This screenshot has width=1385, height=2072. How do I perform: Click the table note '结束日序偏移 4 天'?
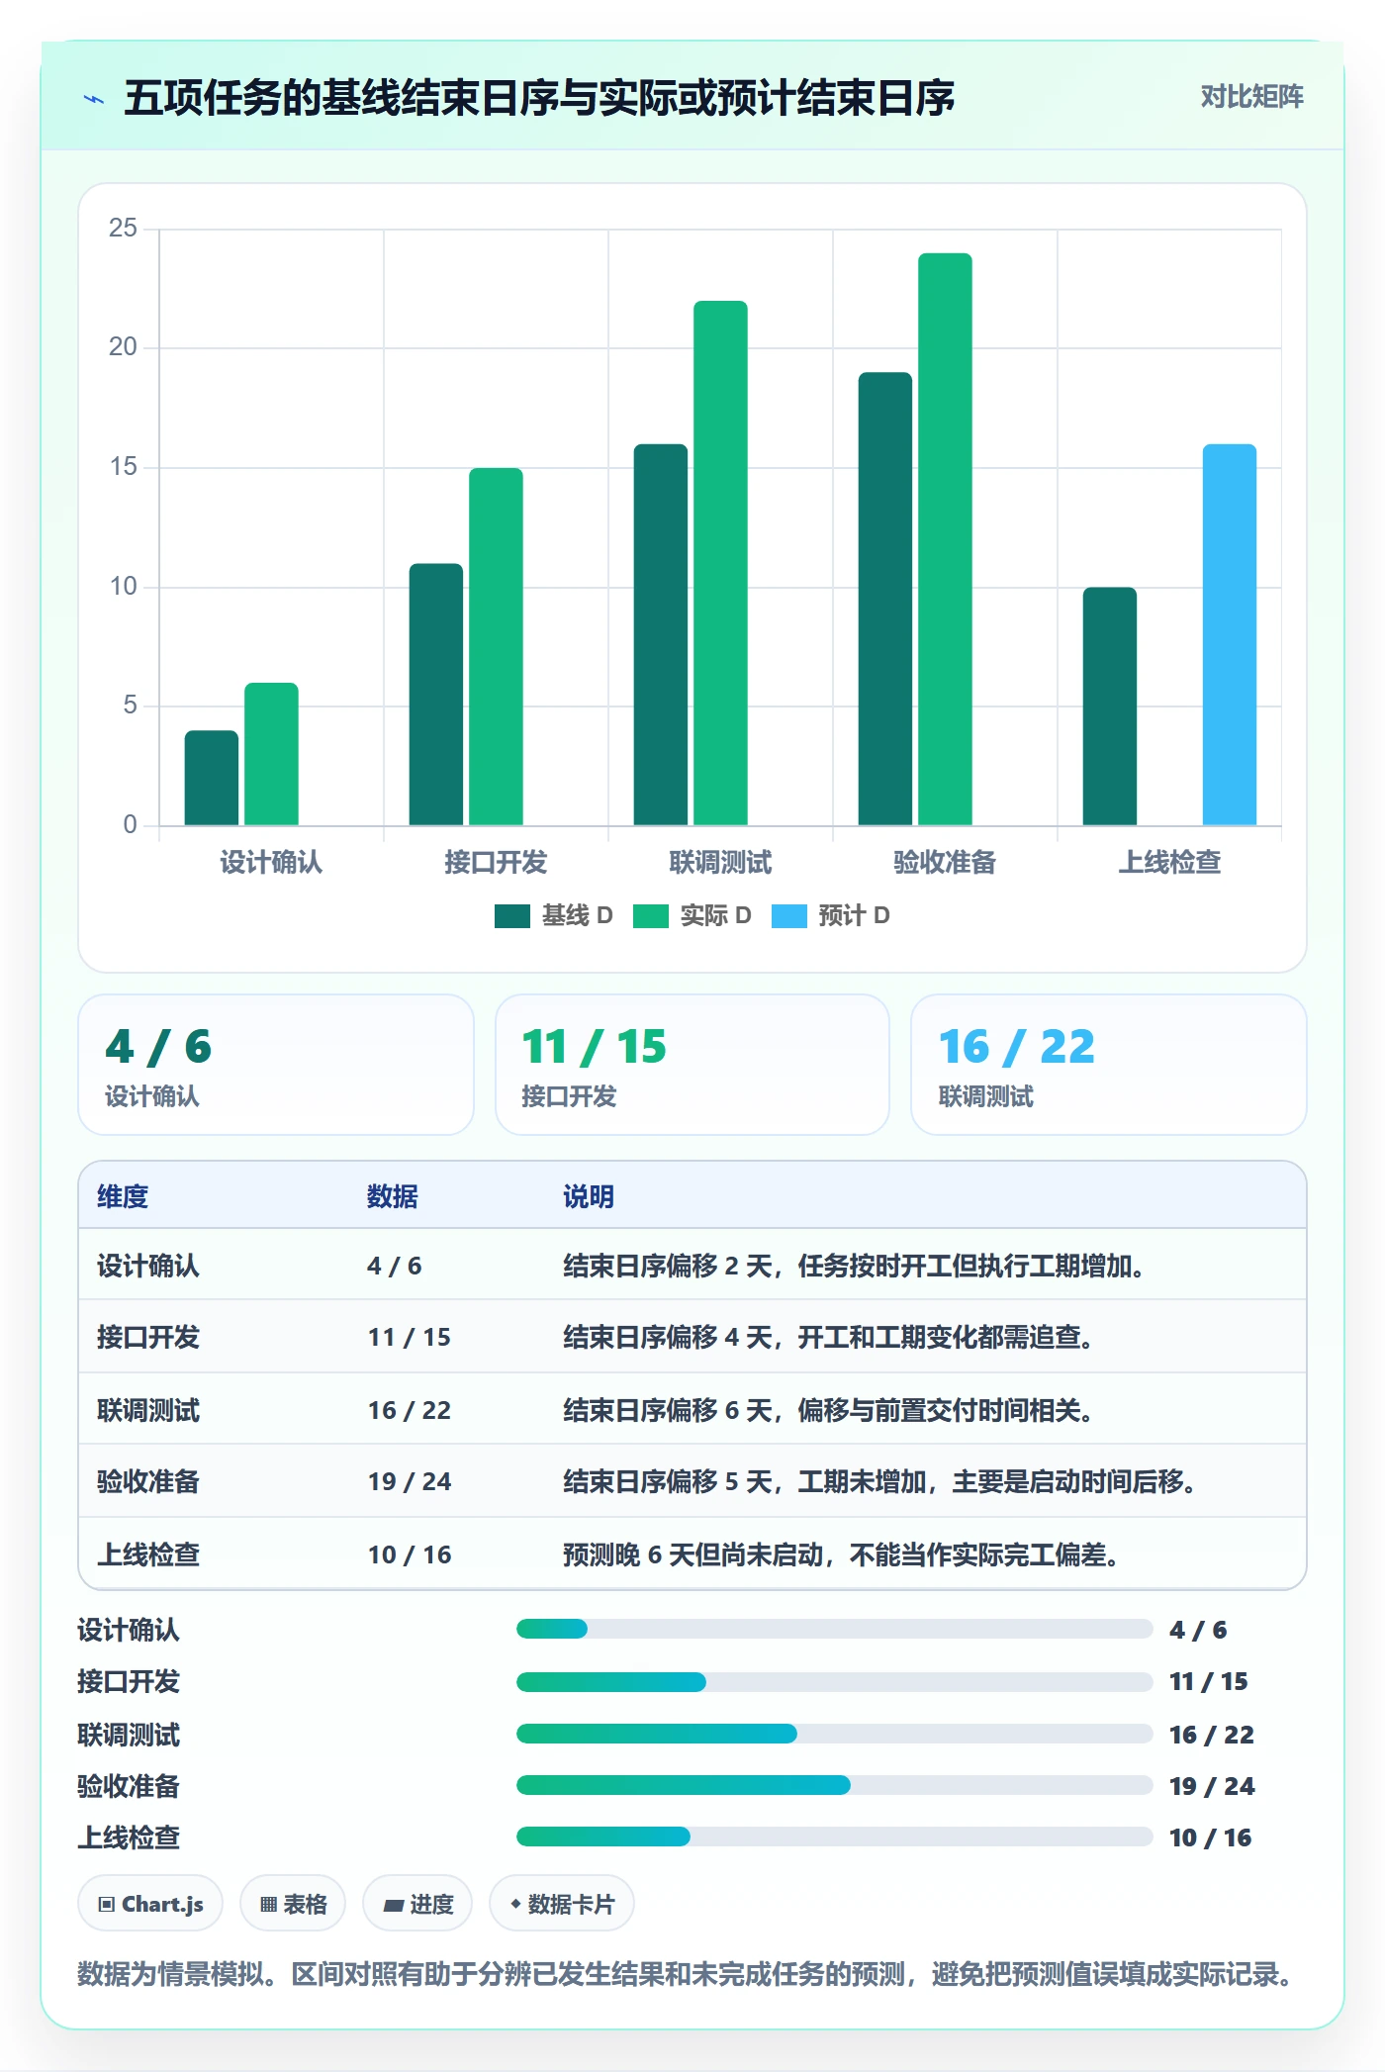click(668, 1338)
